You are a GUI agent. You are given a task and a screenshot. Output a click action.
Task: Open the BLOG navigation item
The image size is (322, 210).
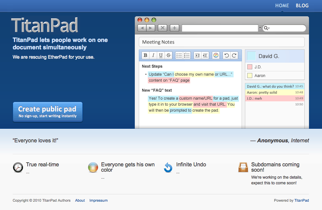click(302, 6)
